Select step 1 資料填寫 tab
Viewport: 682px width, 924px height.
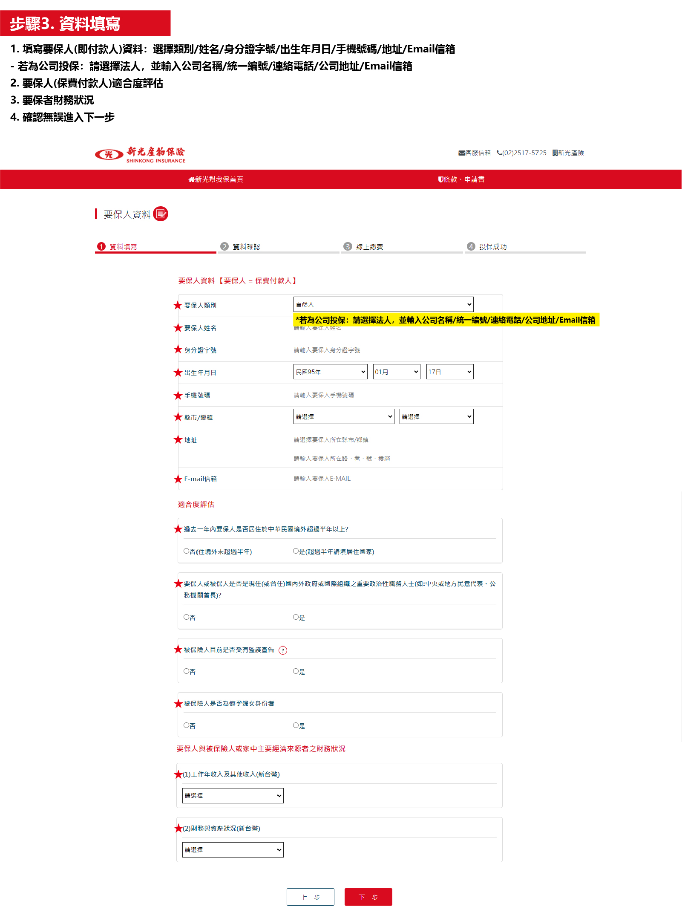(155, 247)
